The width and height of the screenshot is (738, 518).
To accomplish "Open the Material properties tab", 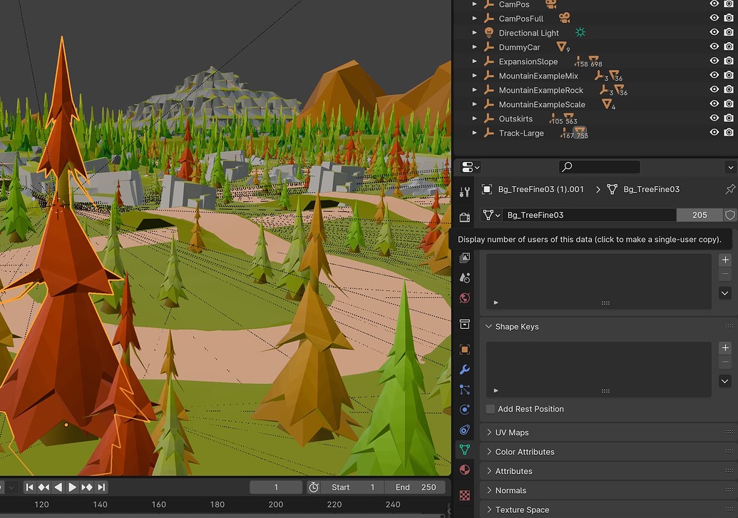I will [464, 470].
